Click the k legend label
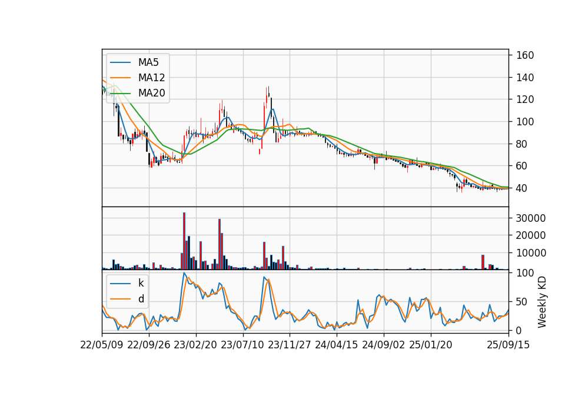Viewport: 565px width, 406px height. coord(141,283)
